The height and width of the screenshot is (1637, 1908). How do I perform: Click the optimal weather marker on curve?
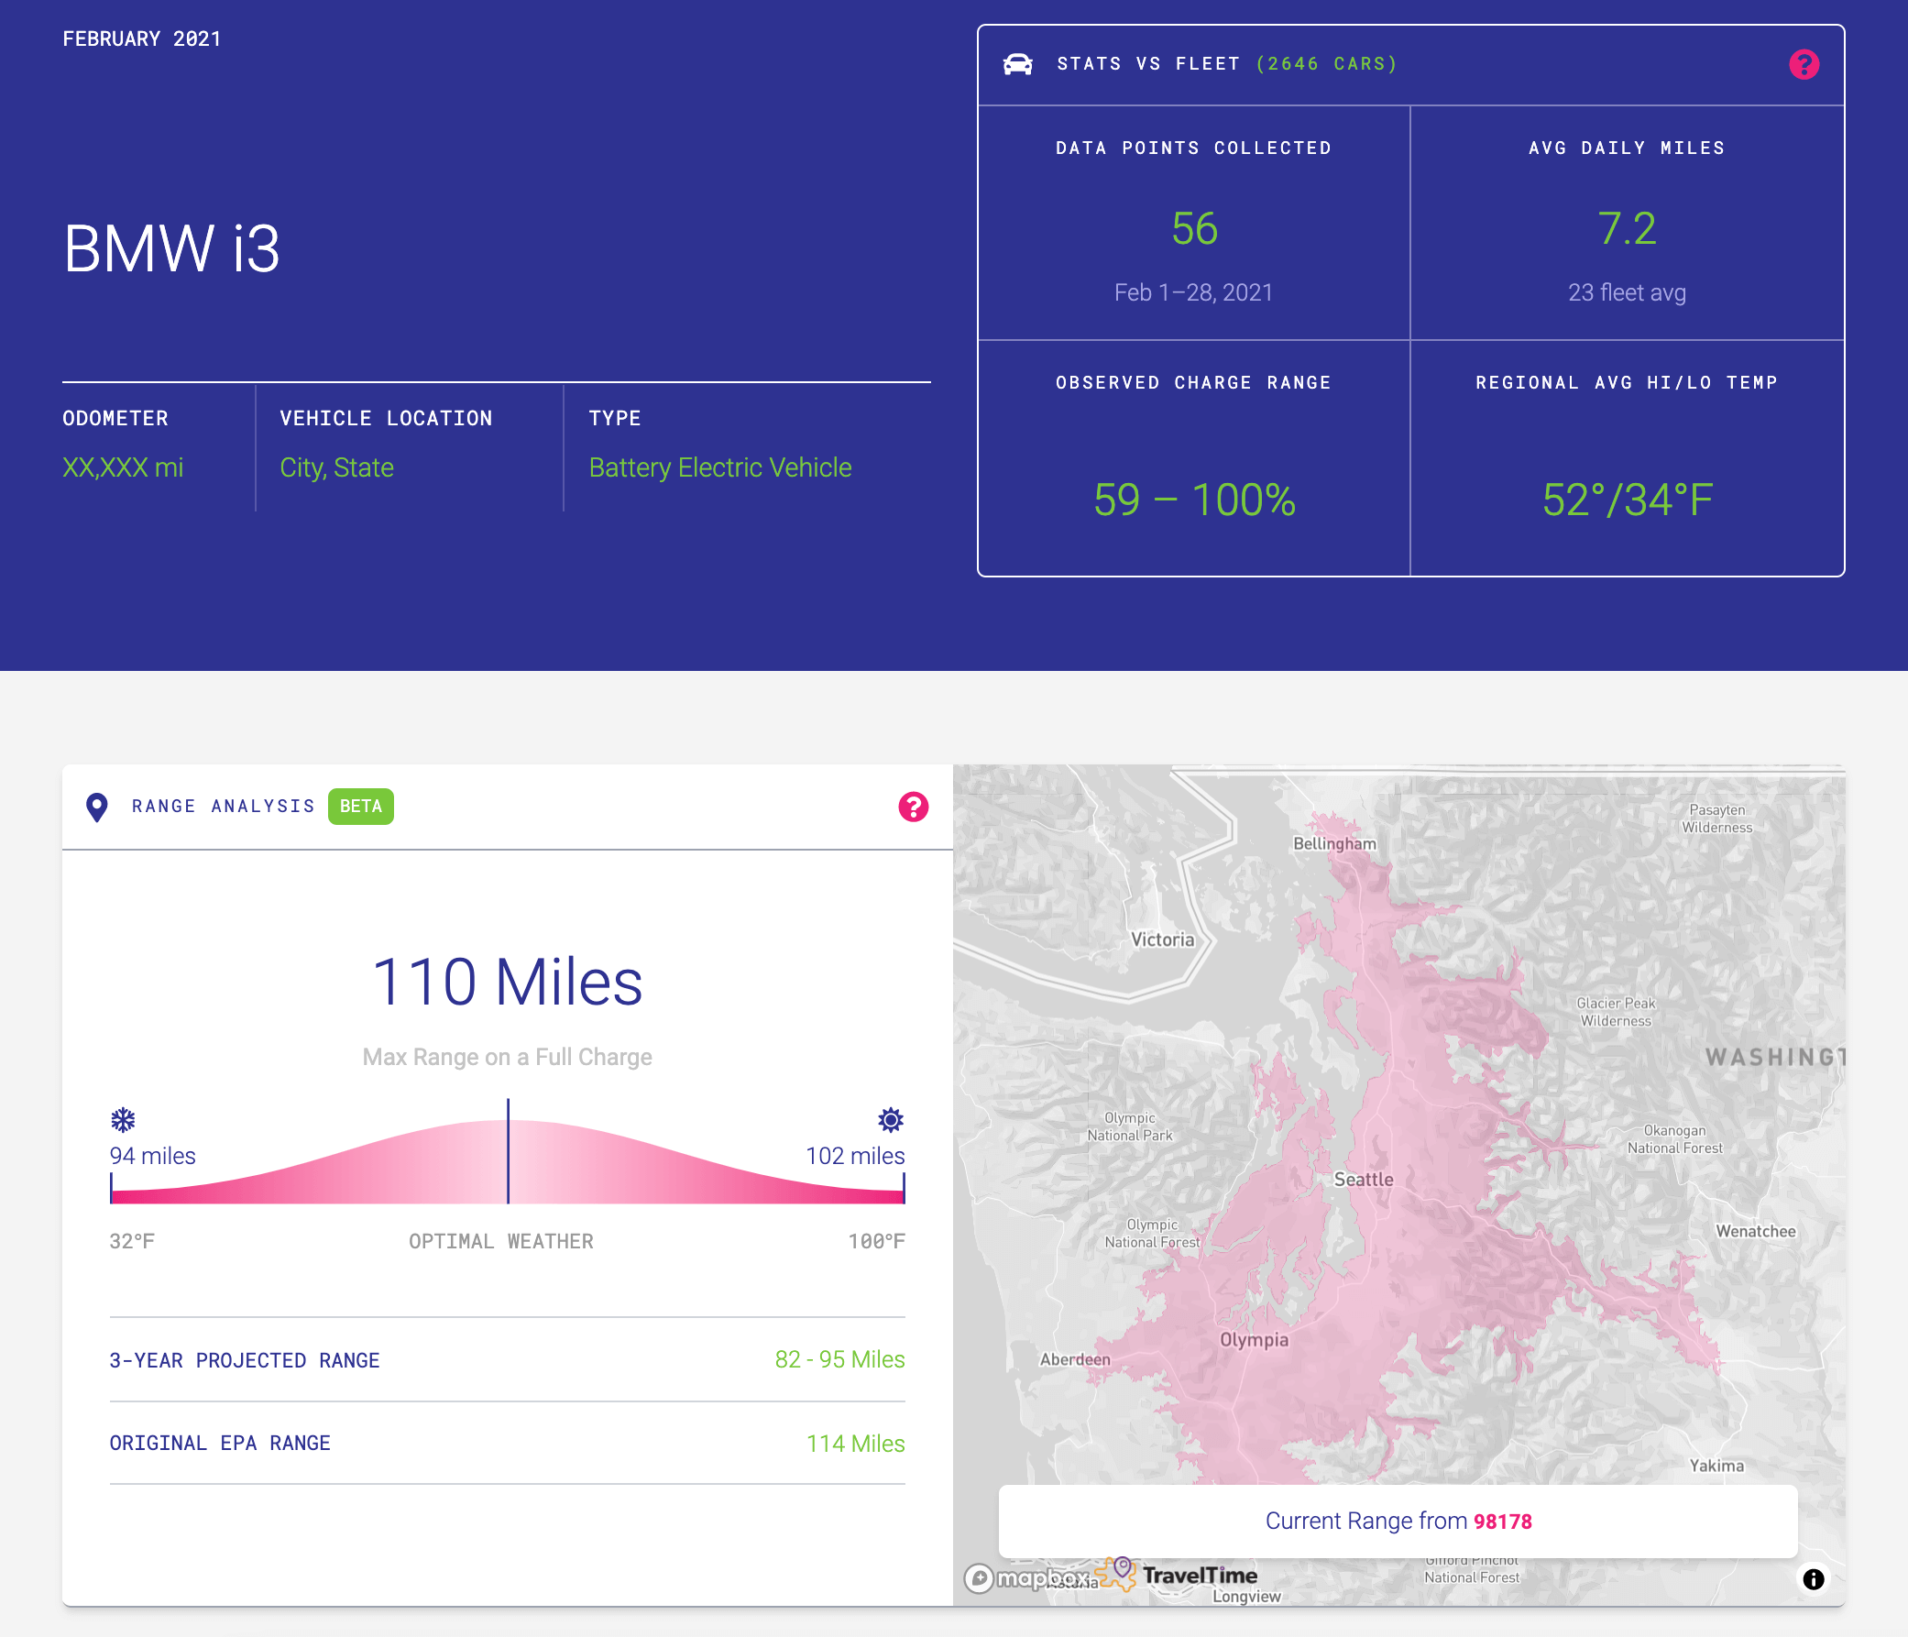[x=508, y=1151]
